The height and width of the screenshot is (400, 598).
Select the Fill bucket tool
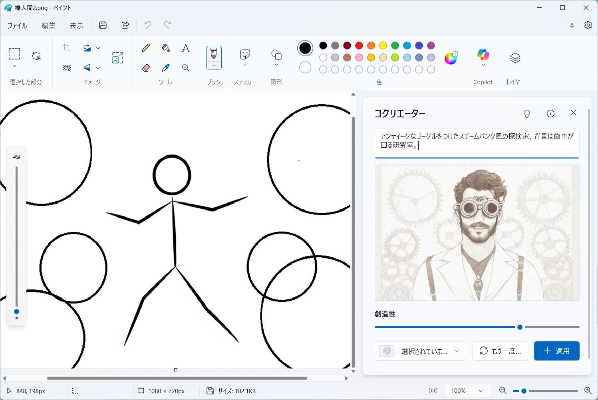pos(166,48)
